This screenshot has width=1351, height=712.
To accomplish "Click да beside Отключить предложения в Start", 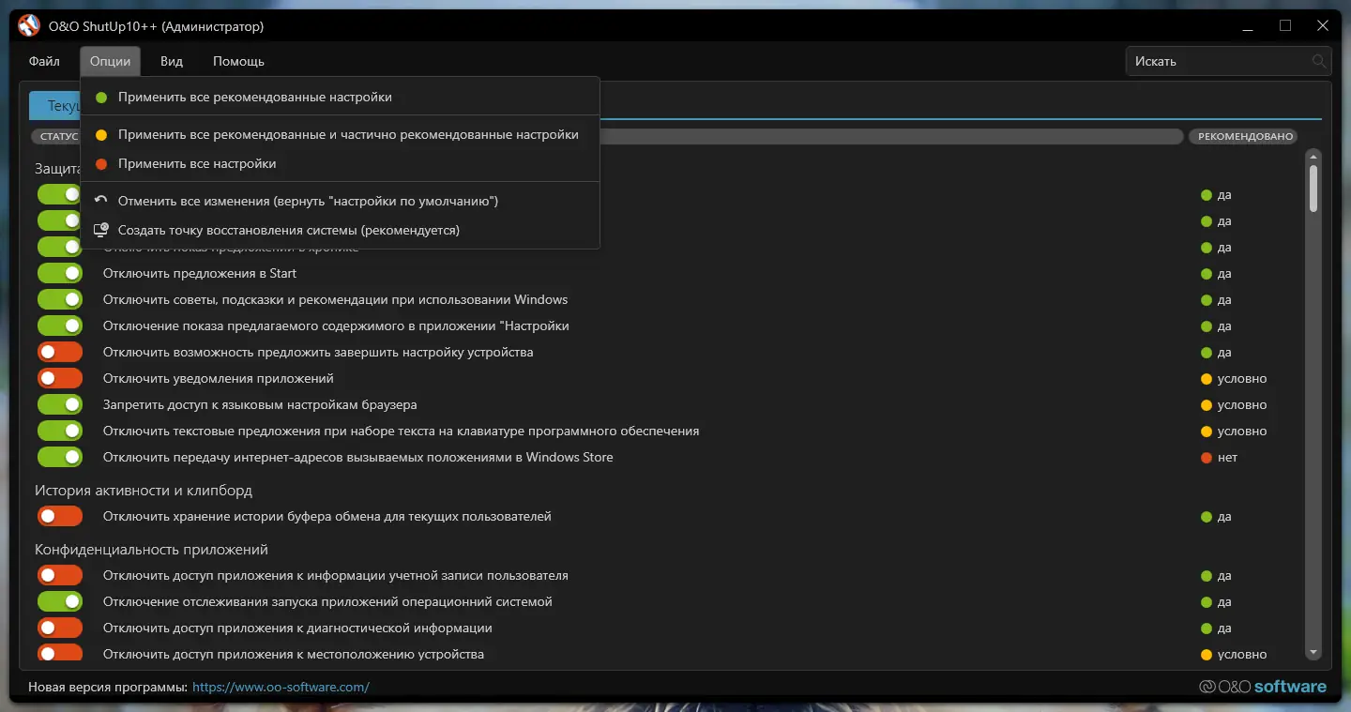I will pos(1216,274).
